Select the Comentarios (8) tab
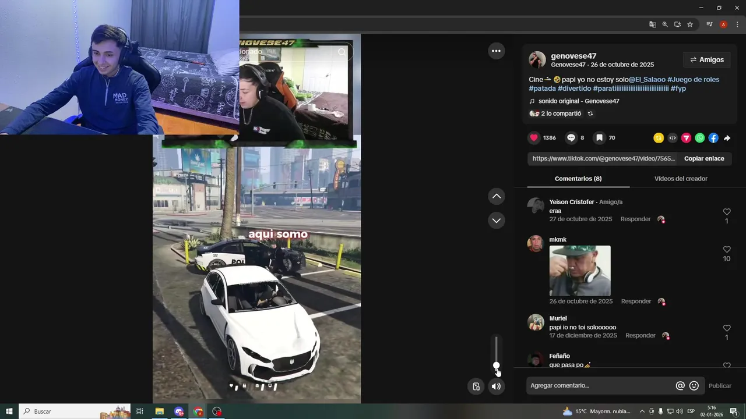 pyautogui.click(x=578, y=179)
